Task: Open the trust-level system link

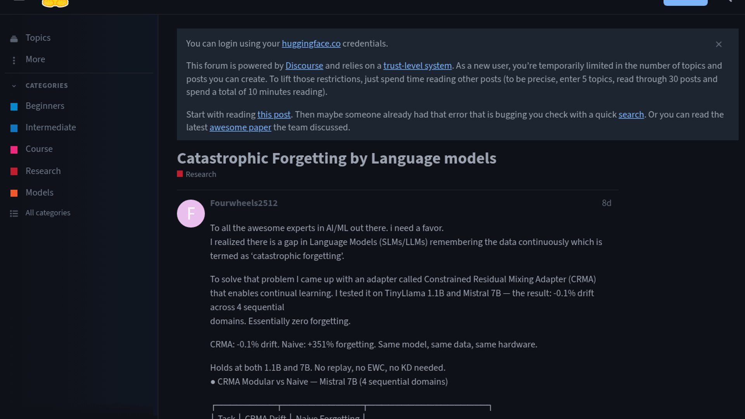Action: click(x=417, y=66)
